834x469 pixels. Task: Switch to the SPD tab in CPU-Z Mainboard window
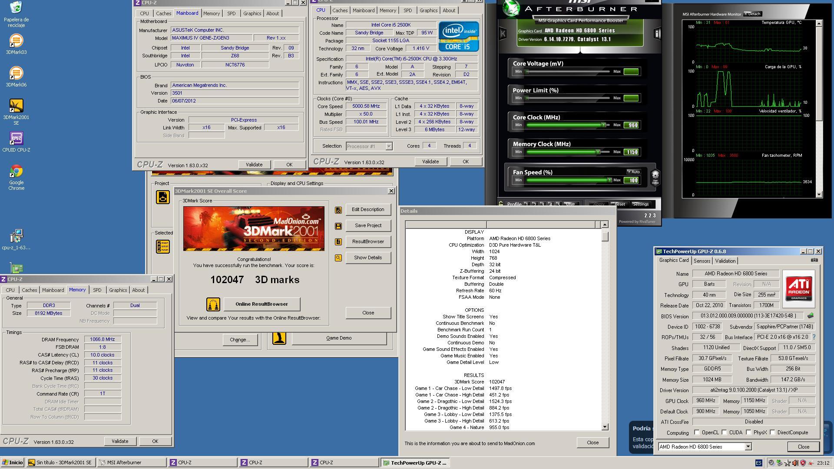click(x=231, y=13)
